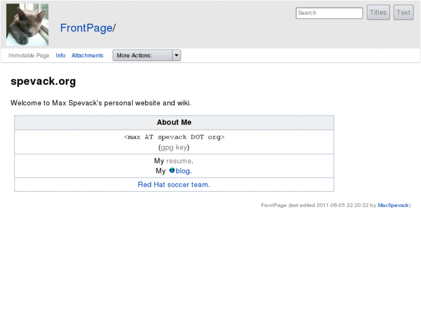Open the More Actions combo box
This screenshot has width=421, height=316.
(142, 56)
